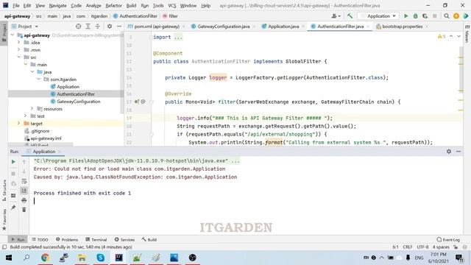This screenshot has width=471, height=265.
Task: Select the api-gateway.iml file
Action: click(x=46, y=138)
